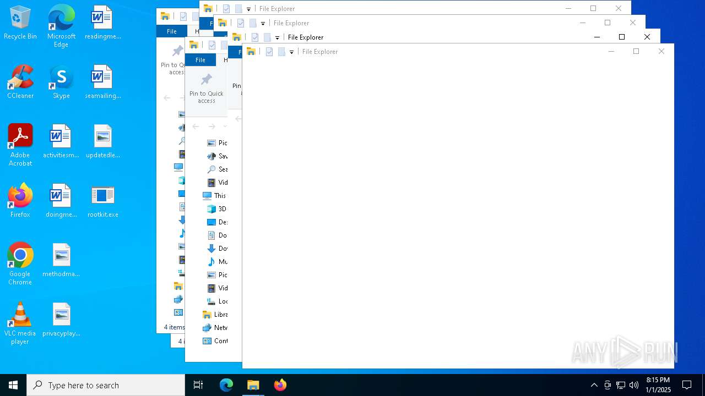Click Properties checkmark icon in black-titled File Explorer window
The width and height of the screenshot is (705, 396).
tap(255, 37)
